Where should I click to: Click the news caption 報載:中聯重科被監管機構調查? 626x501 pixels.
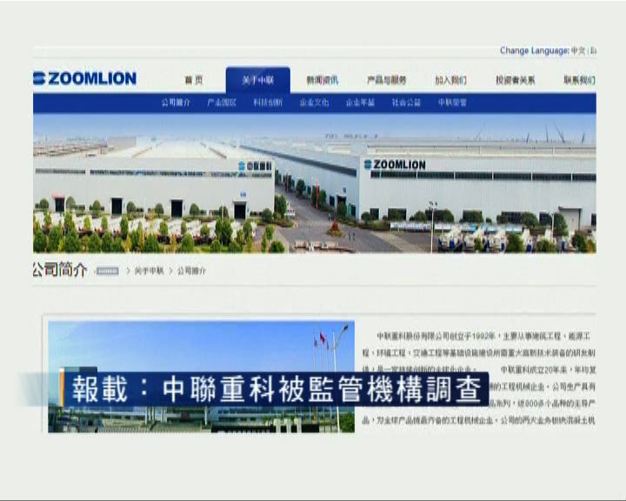pyautogui.click(x=276, y=389)
